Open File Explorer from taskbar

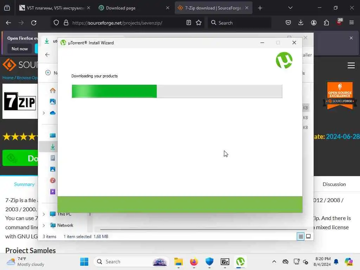click(x=178, y=262)
